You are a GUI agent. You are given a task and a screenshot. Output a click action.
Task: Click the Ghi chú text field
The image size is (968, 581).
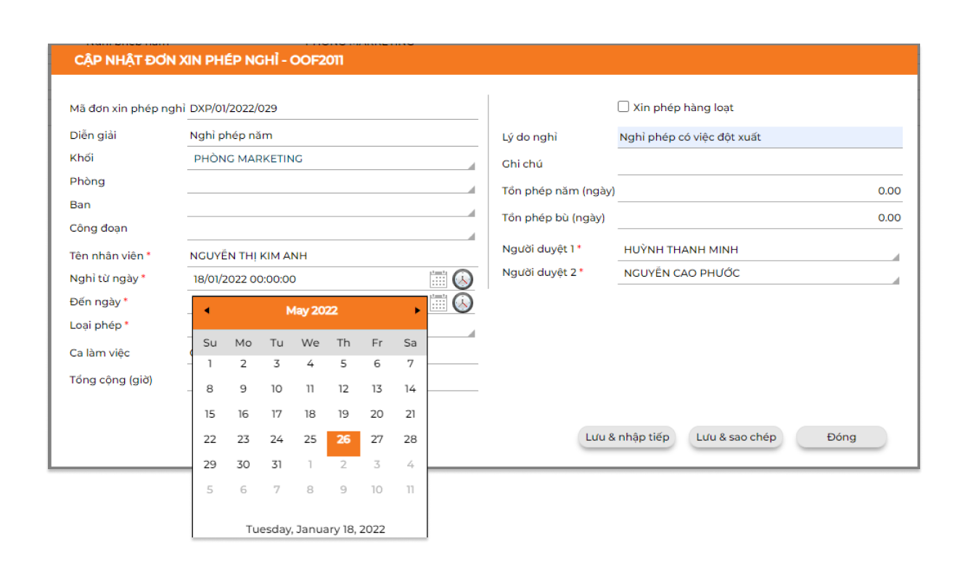tap(759, 164)
